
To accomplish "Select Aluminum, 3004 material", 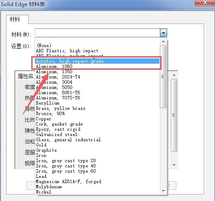I will click(x=98, y=82).
